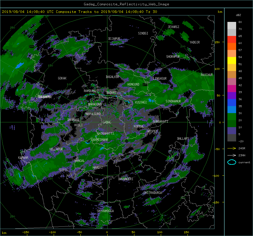
Task: Click the SINDGI city label
Action: [143, 33]
